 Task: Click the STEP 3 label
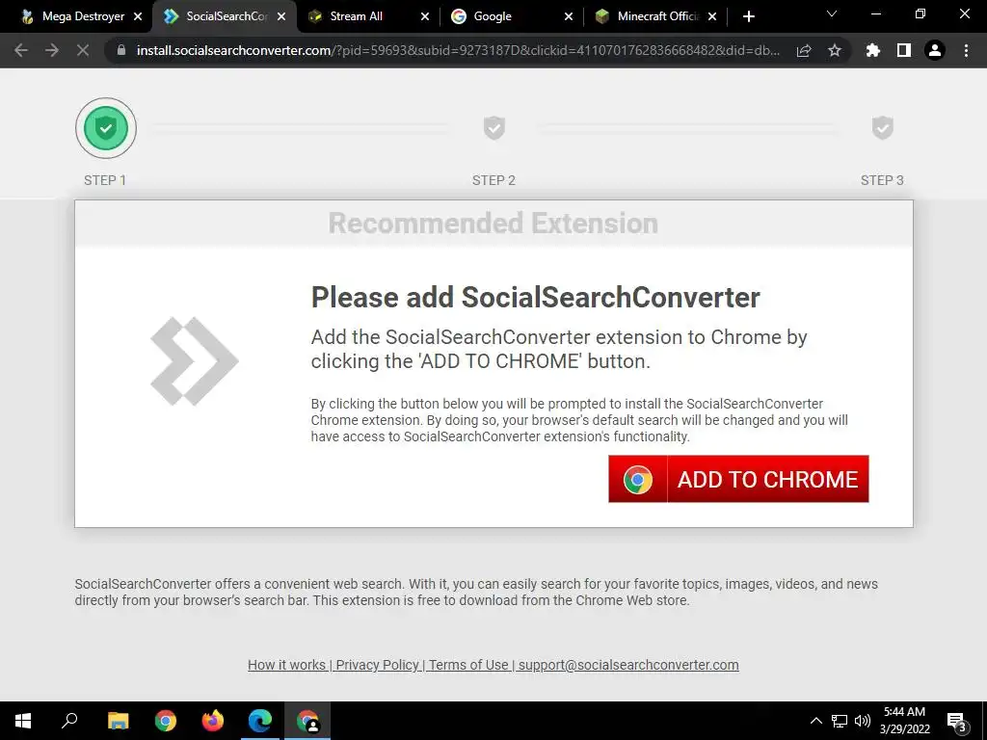tap(882, 180)
